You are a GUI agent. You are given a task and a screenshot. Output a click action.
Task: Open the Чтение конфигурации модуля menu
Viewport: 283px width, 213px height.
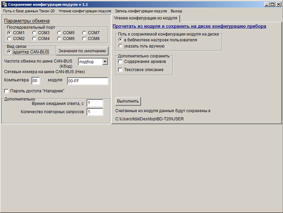pos(85,11)
